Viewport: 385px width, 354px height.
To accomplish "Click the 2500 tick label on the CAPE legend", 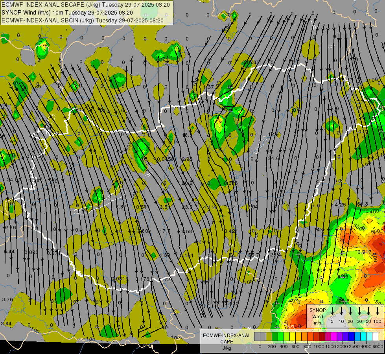I will coord(354,347).
